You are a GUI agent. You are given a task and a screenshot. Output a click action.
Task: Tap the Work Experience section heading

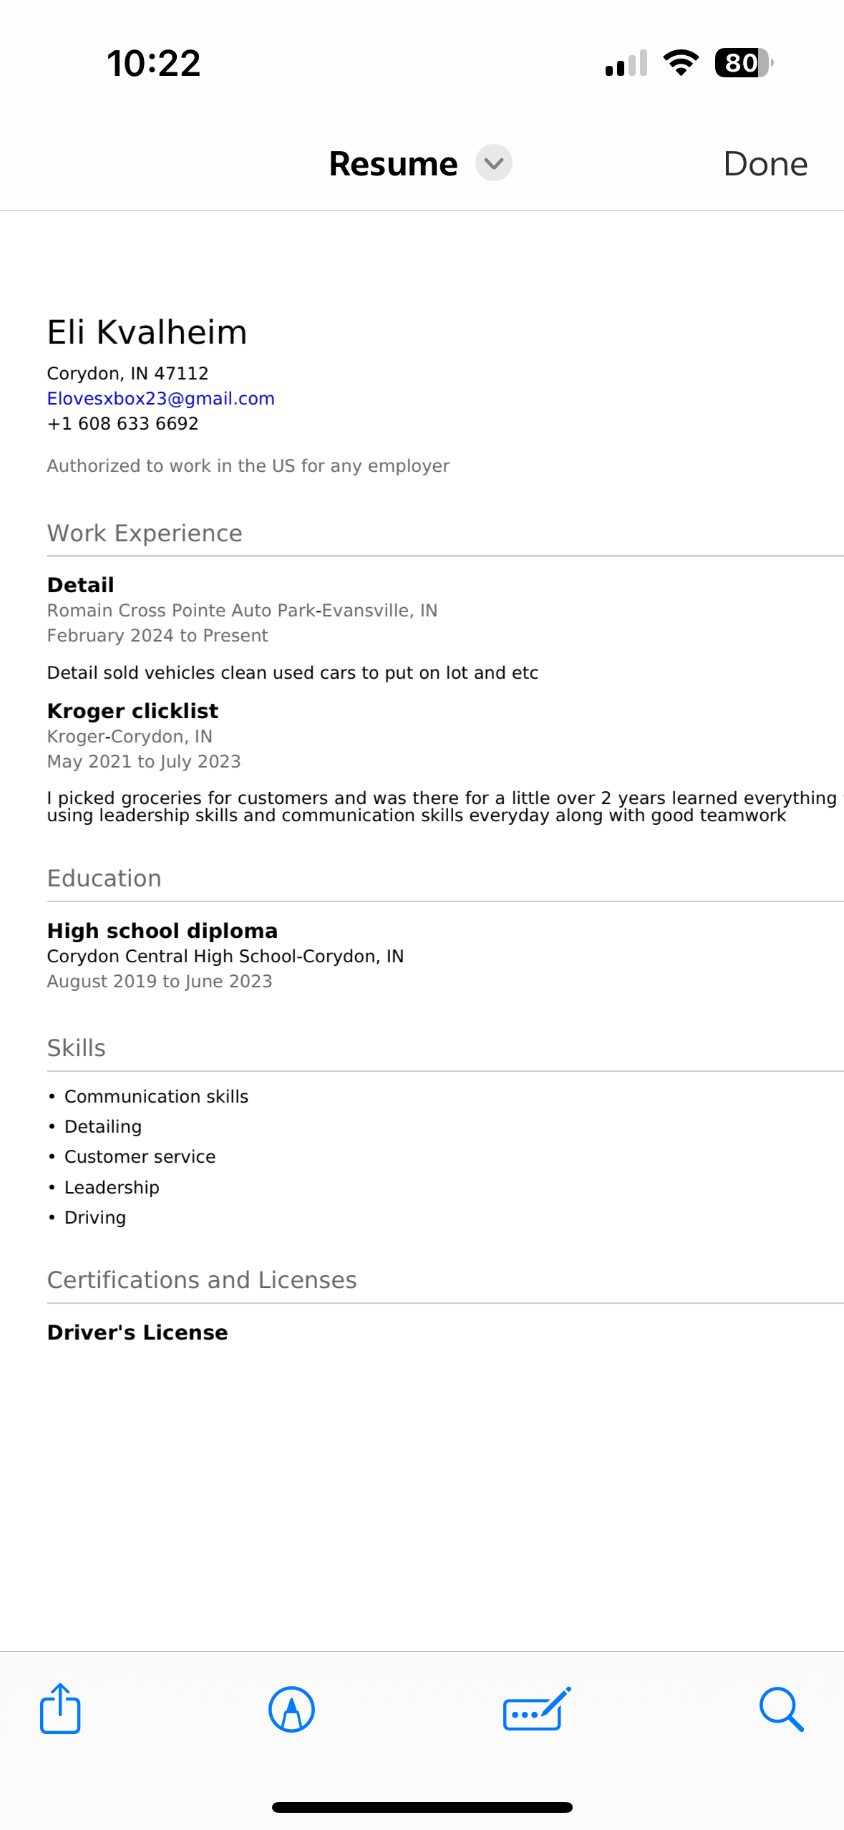[x=145, y=533]
